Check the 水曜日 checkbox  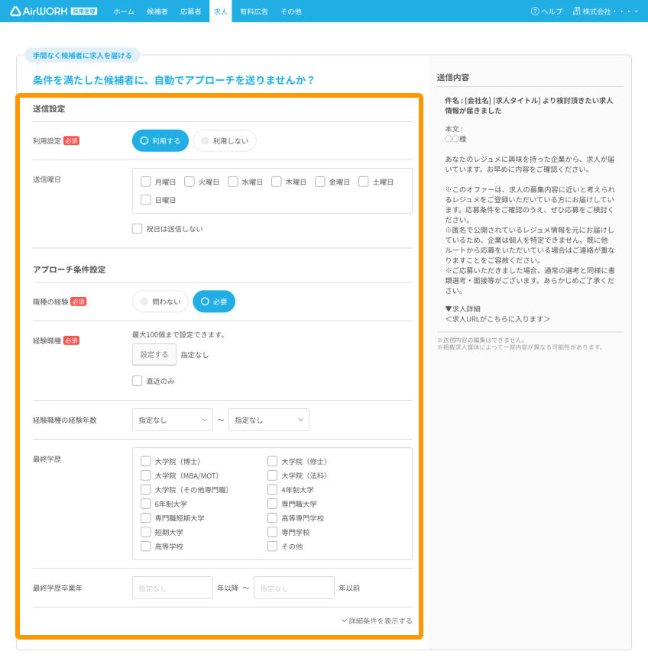[x=232, y=182]
